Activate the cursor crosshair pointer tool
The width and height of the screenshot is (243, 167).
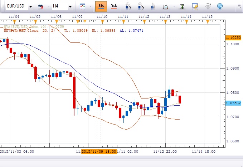coord(153,6)
